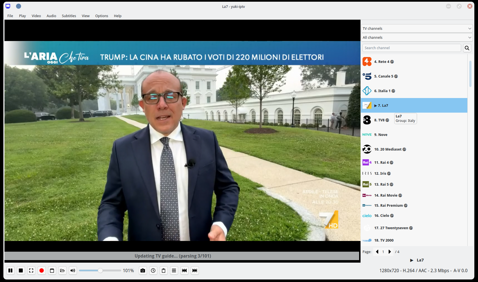Select the Canale 5 channel logo

click(x=367, y=76)
